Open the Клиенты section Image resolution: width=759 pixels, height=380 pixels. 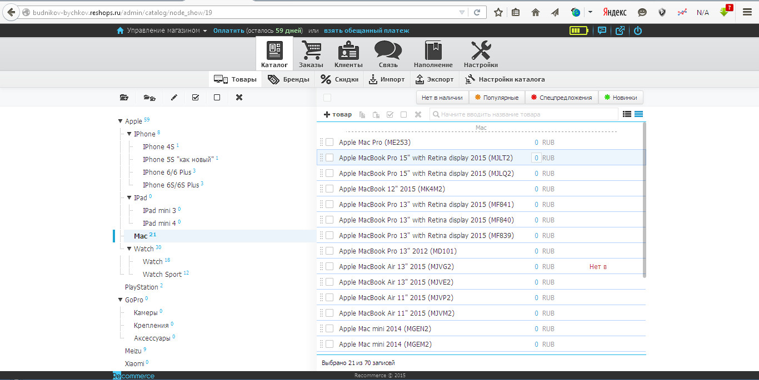click(348, 54)
